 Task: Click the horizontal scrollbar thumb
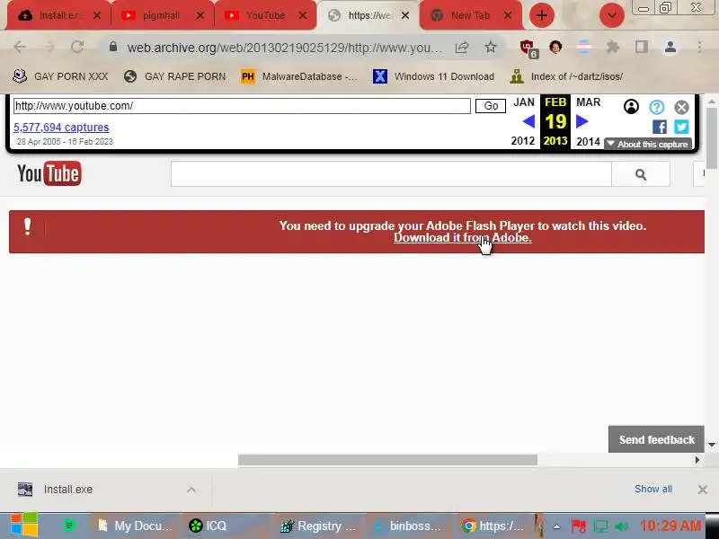point(387,460)
